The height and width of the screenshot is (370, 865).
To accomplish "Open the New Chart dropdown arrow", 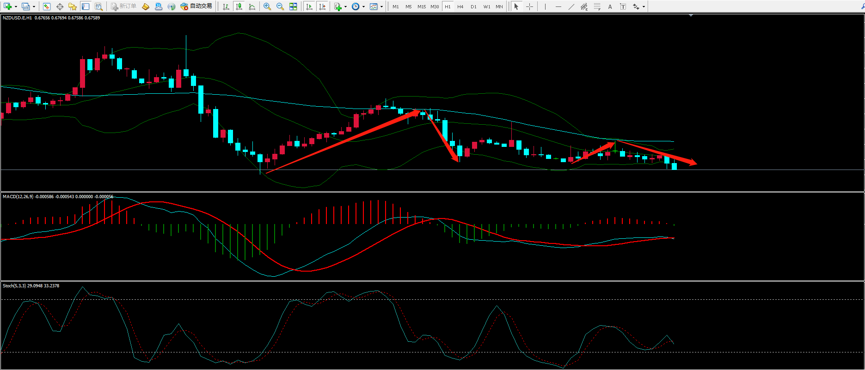I will coord(16,6).
